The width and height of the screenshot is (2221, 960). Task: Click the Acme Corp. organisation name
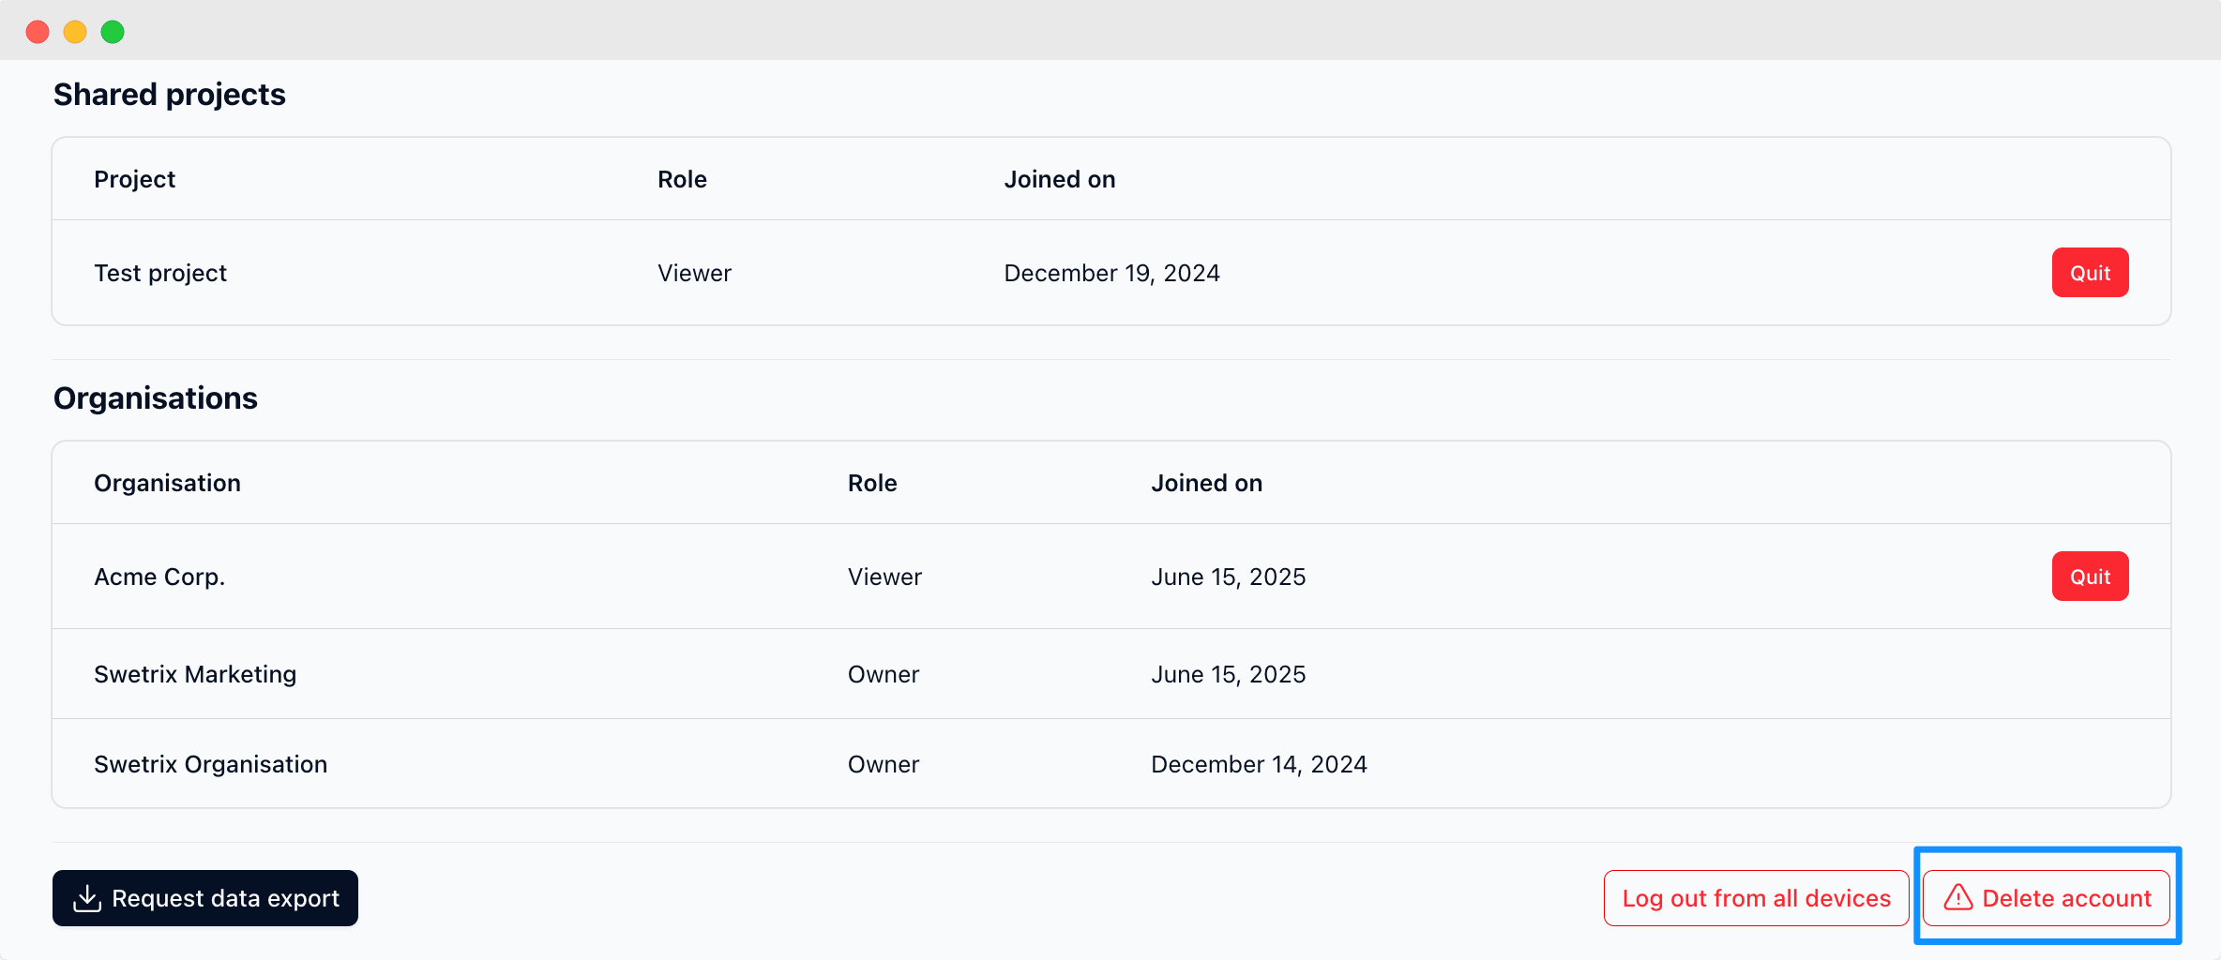(159, 577)
